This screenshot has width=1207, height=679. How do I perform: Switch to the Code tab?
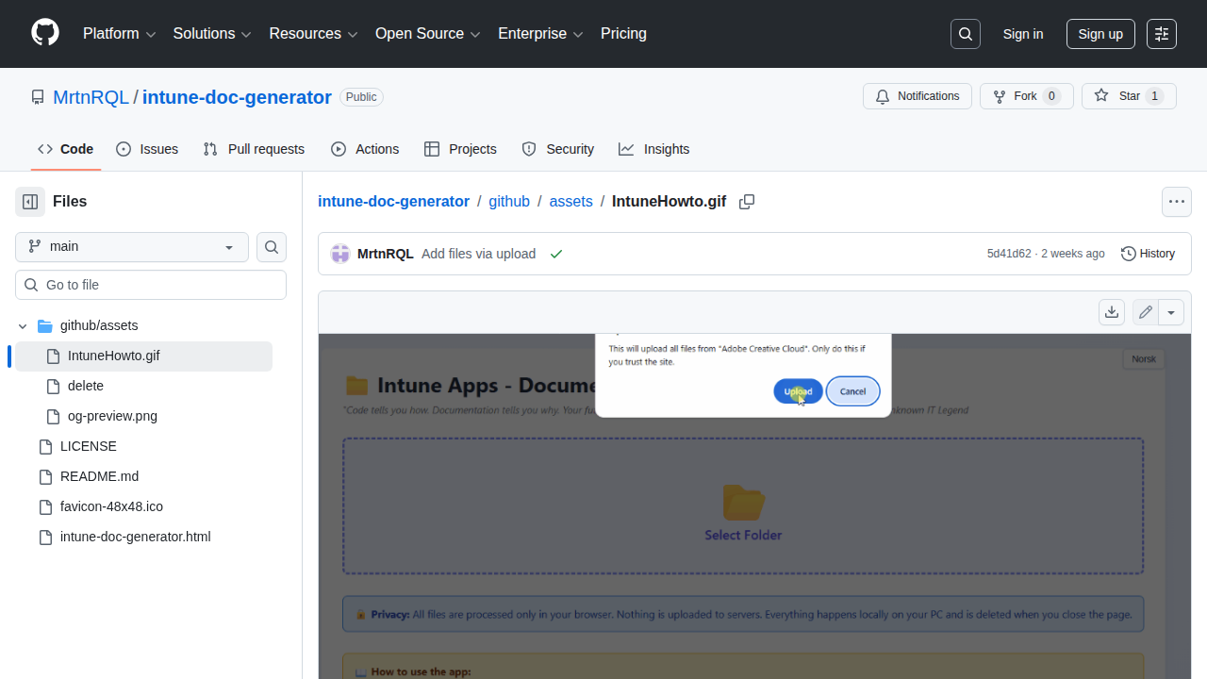[66, 149]
